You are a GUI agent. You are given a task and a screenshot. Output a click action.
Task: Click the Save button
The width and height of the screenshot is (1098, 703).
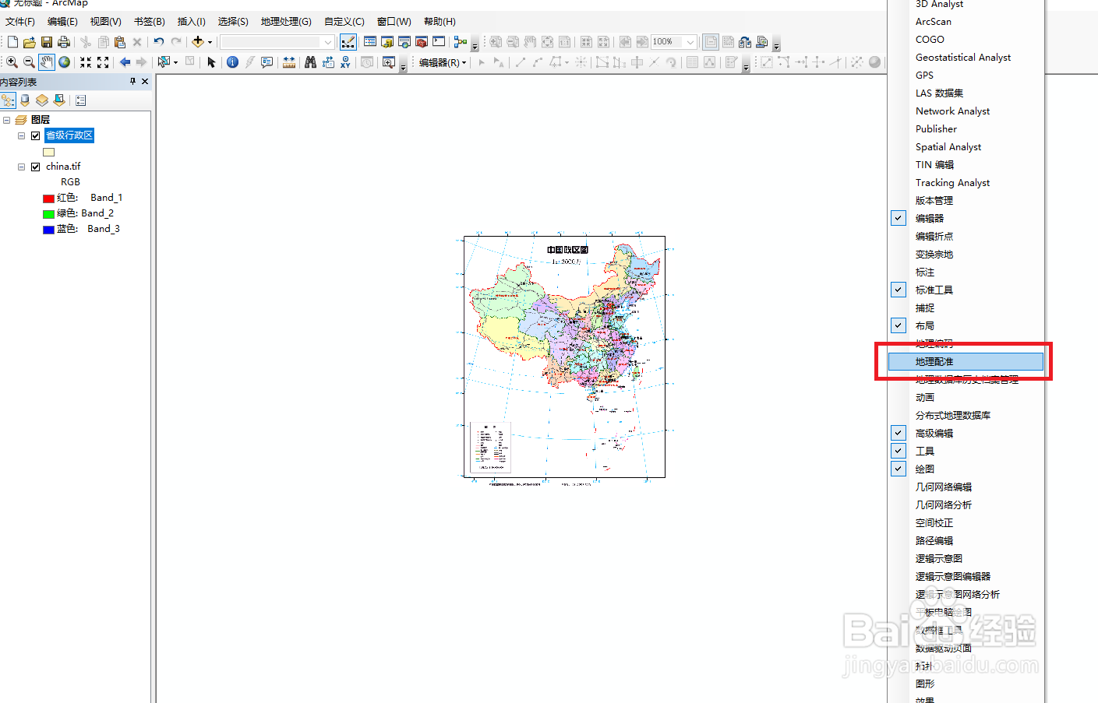coord(45,41)
